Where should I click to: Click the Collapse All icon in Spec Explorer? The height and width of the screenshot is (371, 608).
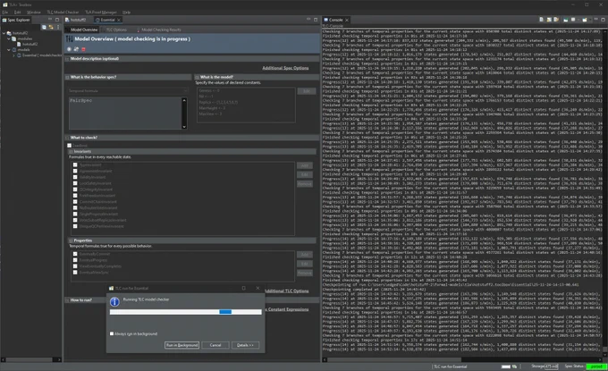click(x=44, y=27)
